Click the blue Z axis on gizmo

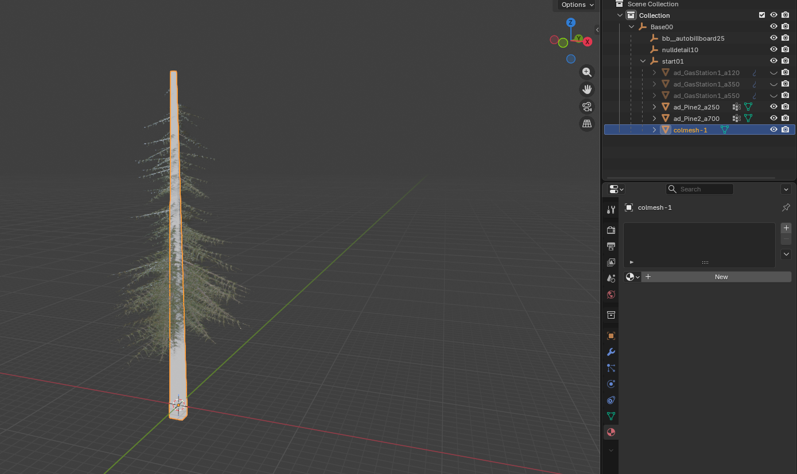pos(570,22)
